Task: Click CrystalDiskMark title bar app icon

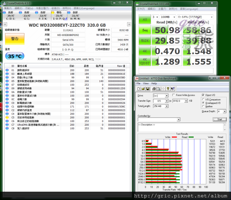Action: (x=137, y=4)
